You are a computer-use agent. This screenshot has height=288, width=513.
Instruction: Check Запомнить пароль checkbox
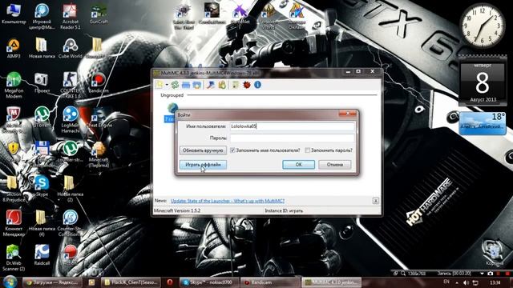pyautogui.click(x=307, y=150)
